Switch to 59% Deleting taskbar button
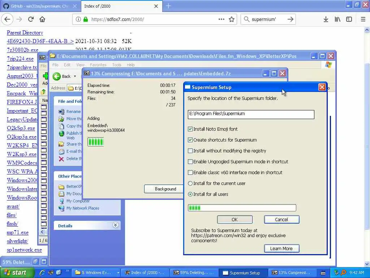This screenshot has height=278, width=370. pos(194,273)
